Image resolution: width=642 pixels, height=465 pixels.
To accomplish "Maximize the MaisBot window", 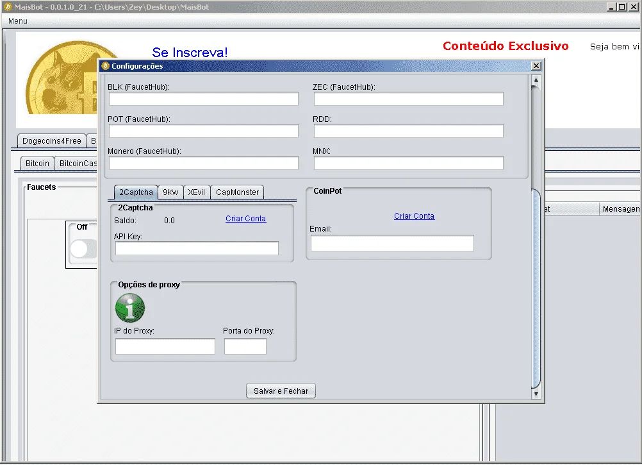I will point(622,7).
